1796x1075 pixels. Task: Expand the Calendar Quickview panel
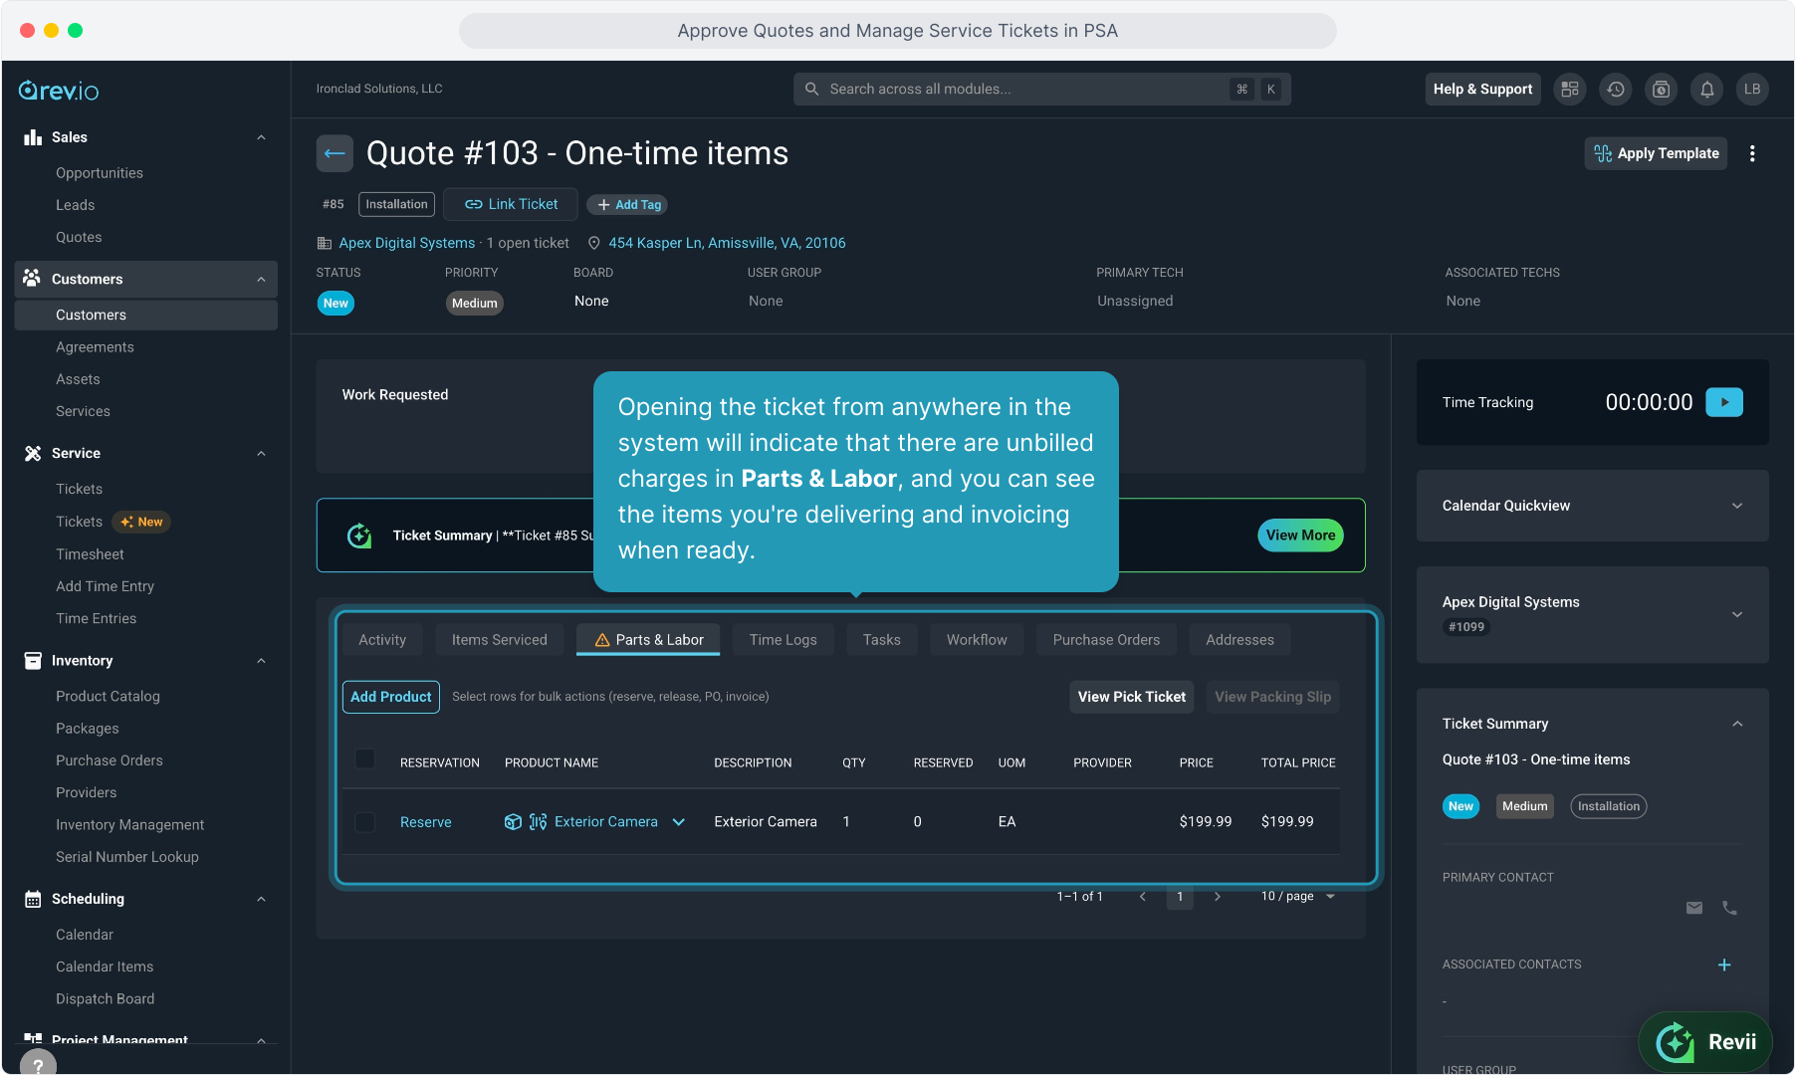coord(1737,506)
